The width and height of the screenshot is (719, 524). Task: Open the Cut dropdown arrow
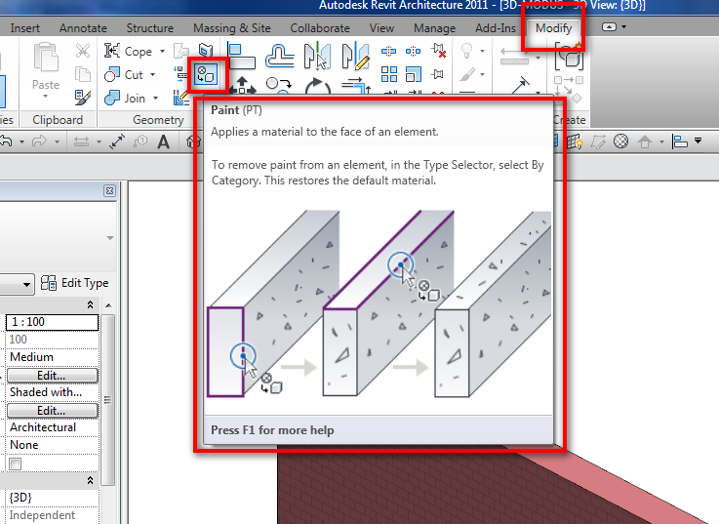click(152, 74)
